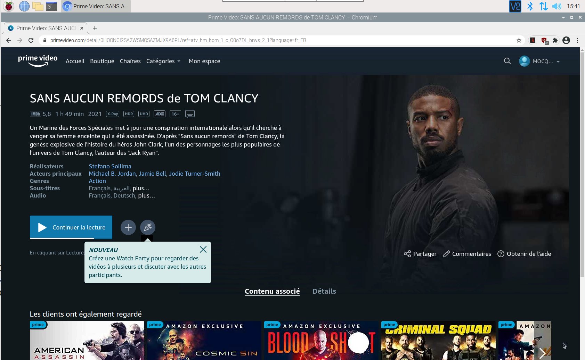Open the File Manager folder icon
585x360 pixels.
click(x=38, y=6)
